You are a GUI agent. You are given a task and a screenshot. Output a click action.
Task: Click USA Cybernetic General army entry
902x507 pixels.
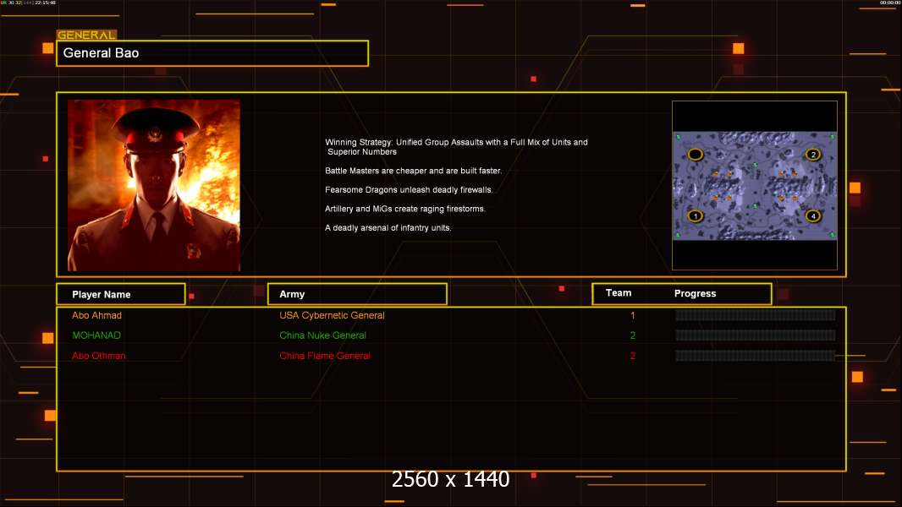click(332, 315)
